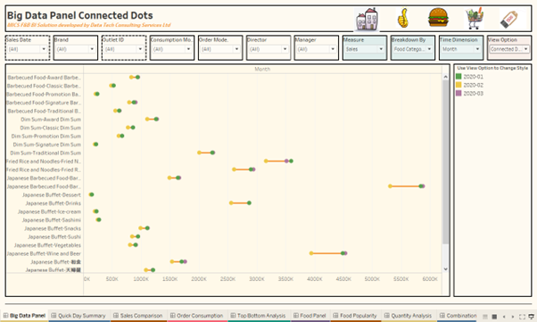Viewport: 537px width, 322px height.
Task: Select the Barbecued Food-Award Barbe.. label
Action: 45,78
